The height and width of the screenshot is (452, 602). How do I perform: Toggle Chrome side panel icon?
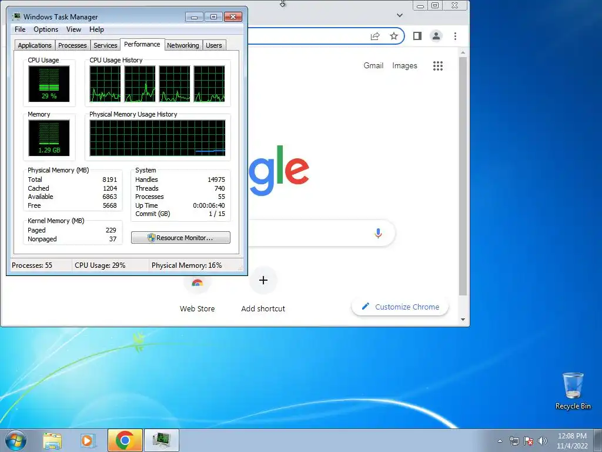coord(417,36)
